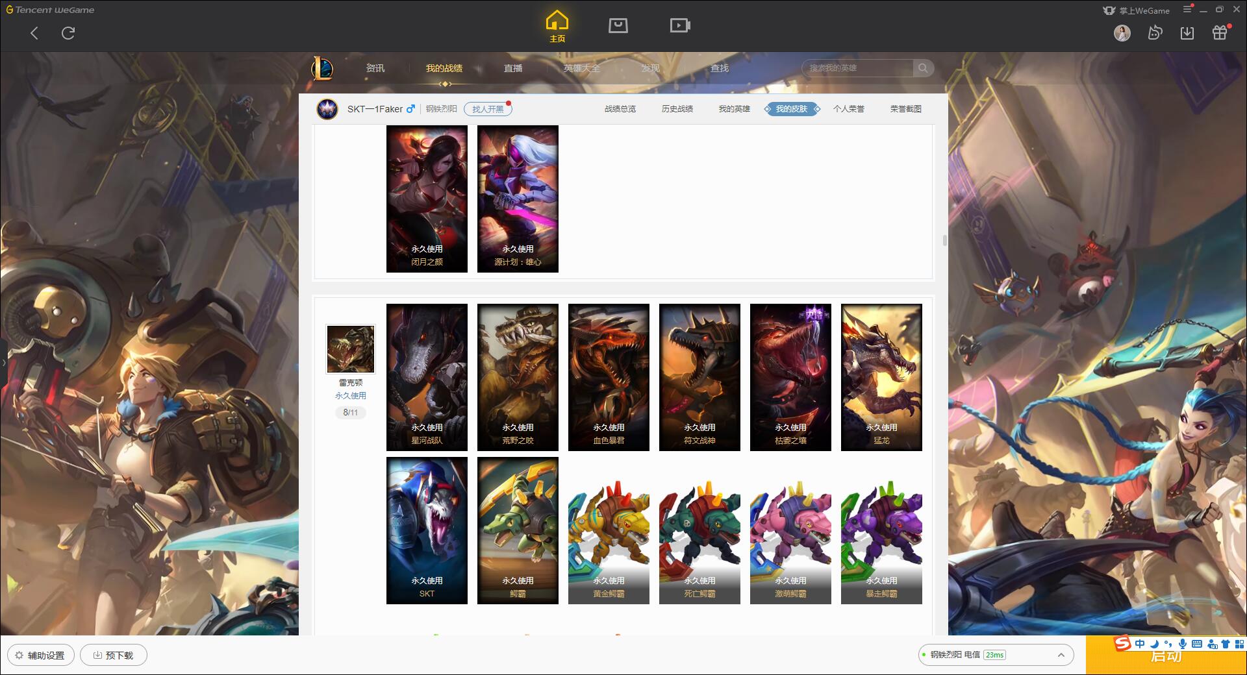
Task: Switch to the 我的战绩 tab
Action: pos(444,68)
